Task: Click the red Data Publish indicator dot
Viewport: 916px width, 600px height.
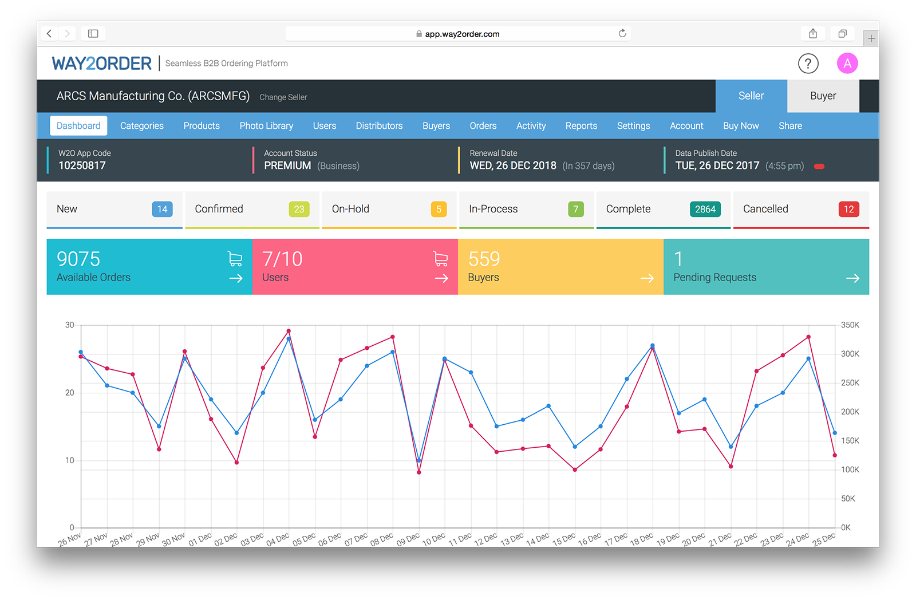Action: [819, 166]
